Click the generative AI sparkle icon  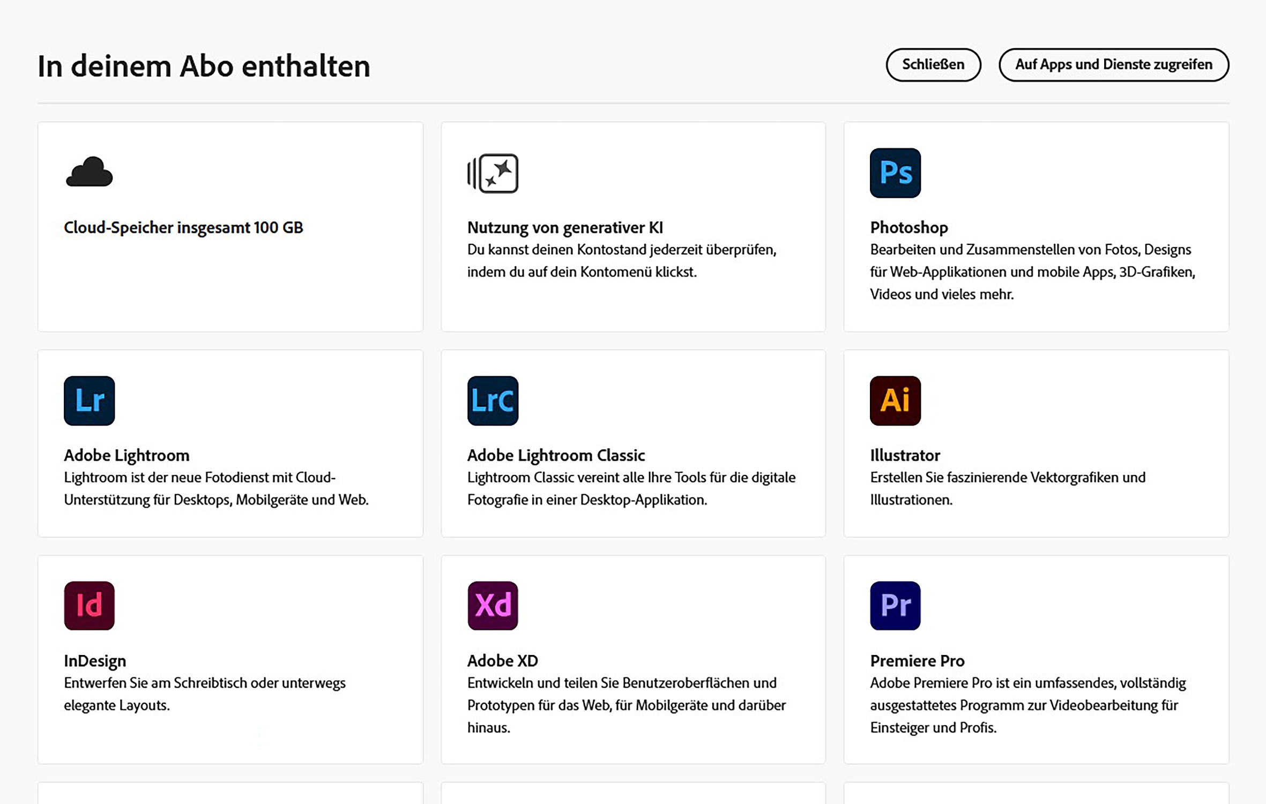(x=493, y=173)
